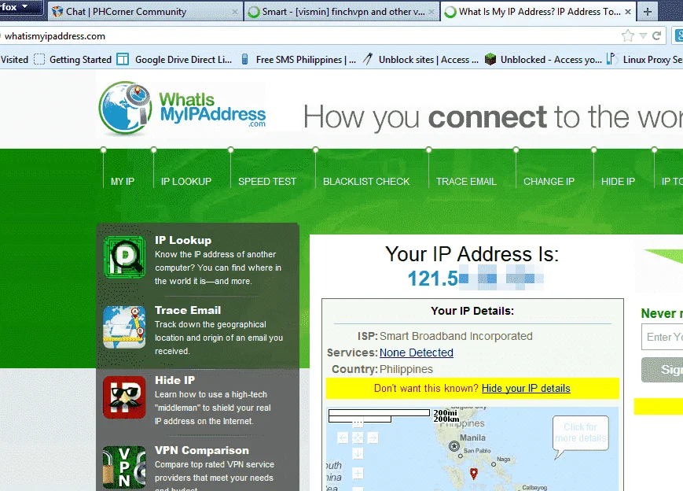Open the Hide IP sidebar heading
The height and width of the screenshot is (491, 683).
[x=174, y=380]
